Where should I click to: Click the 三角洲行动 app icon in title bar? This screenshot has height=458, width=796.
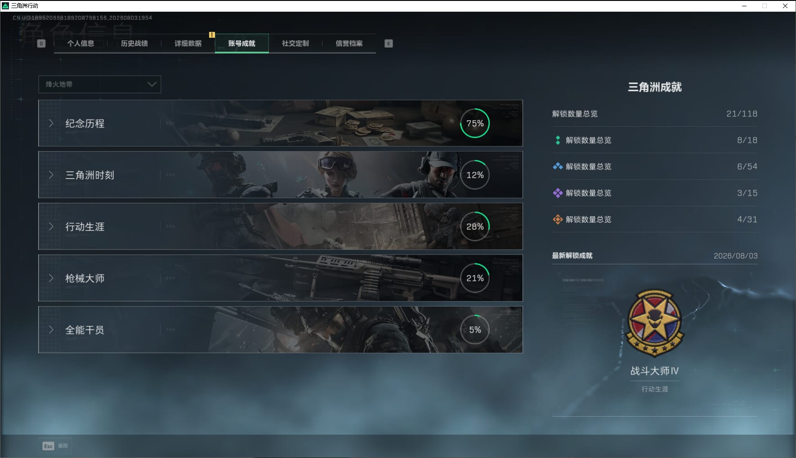point(5,6)
